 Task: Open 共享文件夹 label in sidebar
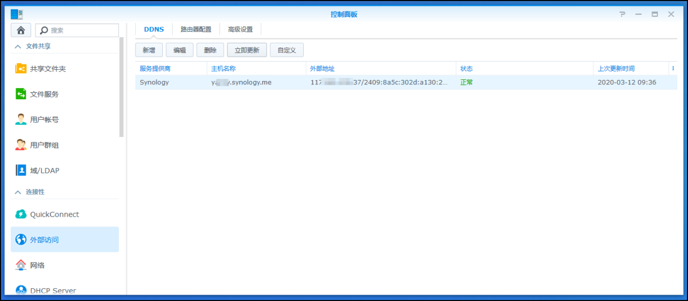click(48, 69)
